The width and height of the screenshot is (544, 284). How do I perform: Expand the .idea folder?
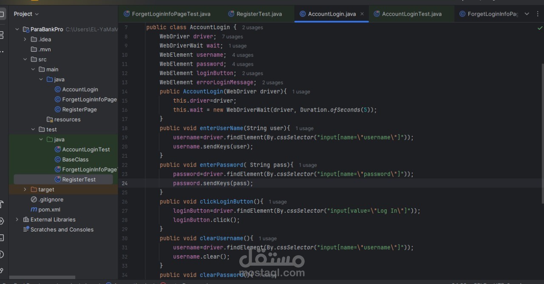tap(25, 39)
